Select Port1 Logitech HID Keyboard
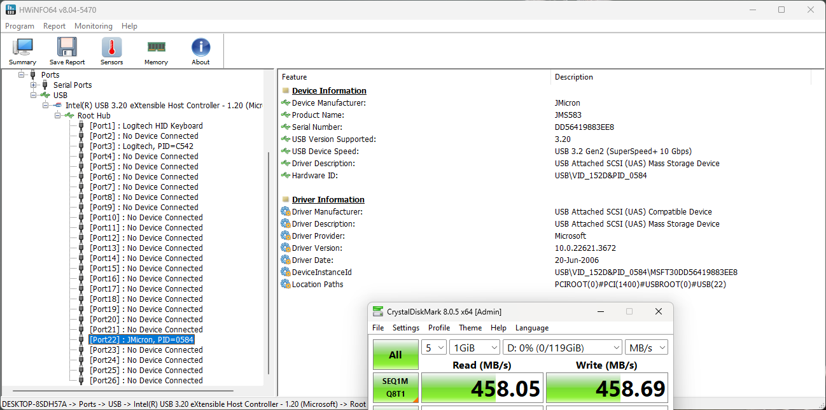 (146, 126)
